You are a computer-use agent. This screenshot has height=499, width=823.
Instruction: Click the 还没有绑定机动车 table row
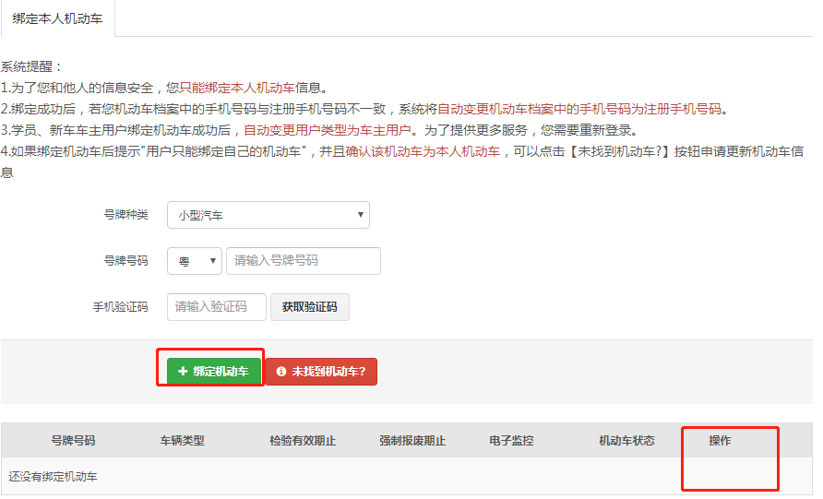[407, 477]
